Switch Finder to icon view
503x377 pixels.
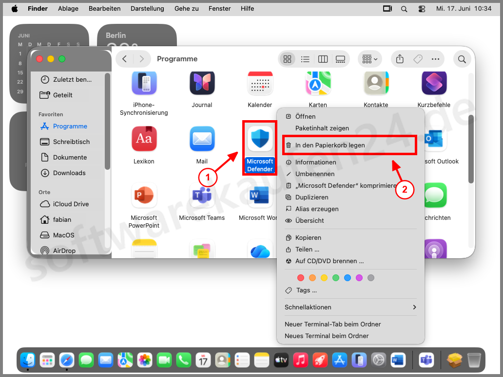tap(288, 59)
